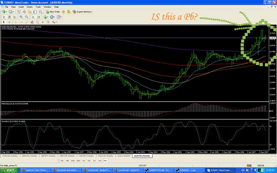277x173 pixels.
Task: Switch to the GBPJPY,Weekly chart tab
Action: click(x=48, y=156)
